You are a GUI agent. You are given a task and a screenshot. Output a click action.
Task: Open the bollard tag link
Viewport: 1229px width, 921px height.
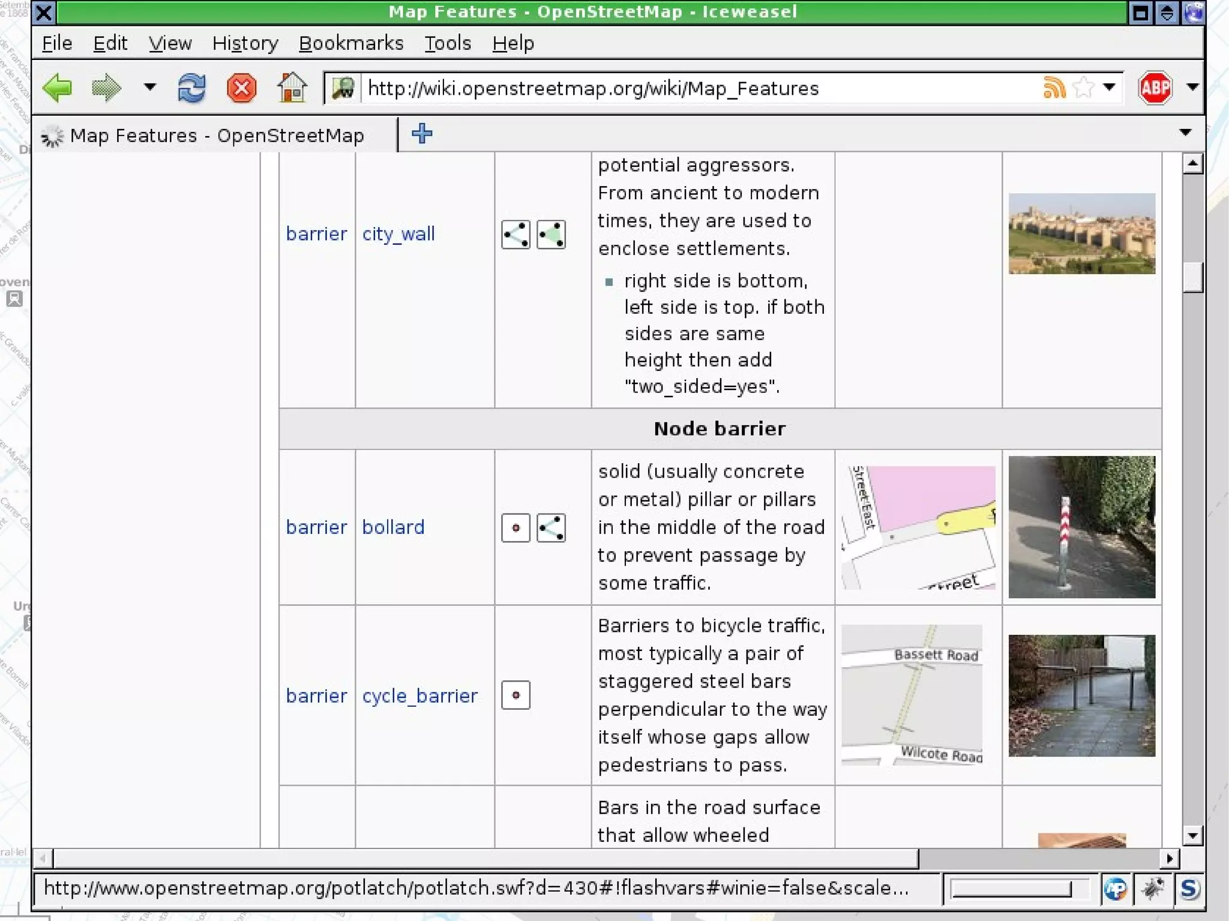(393, 527)
